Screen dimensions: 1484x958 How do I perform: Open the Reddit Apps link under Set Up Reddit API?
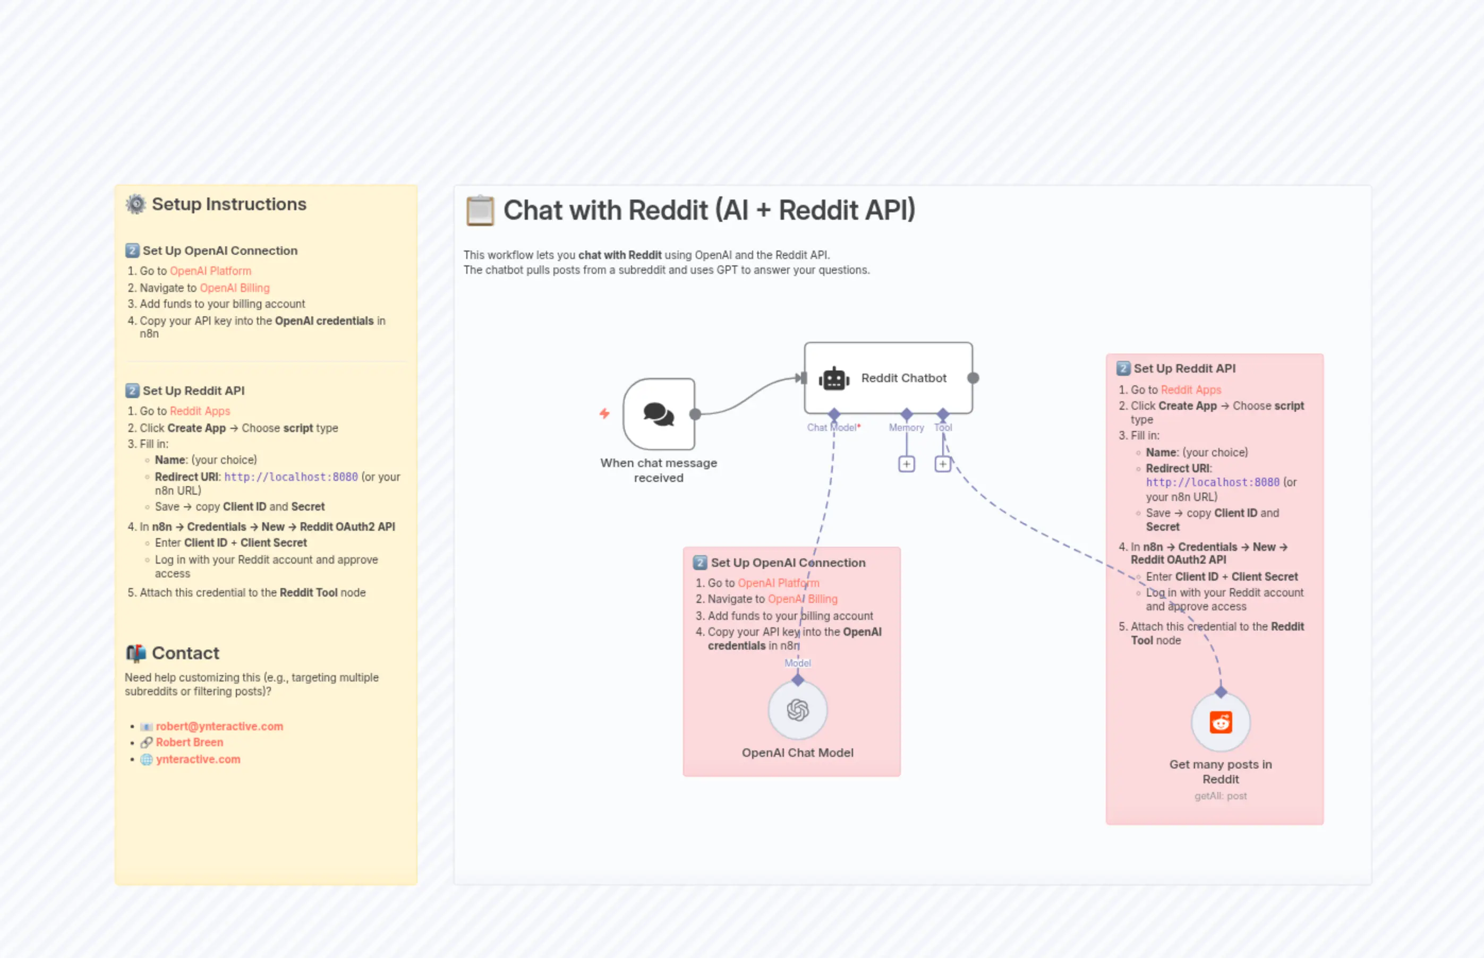199,411
